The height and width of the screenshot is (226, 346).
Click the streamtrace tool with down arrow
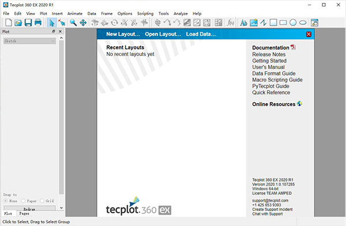(x=167, y=22)
